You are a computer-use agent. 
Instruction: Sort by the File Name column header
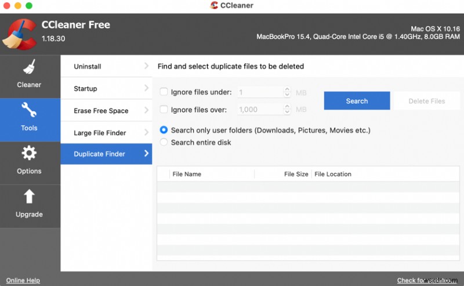point(211,174)
